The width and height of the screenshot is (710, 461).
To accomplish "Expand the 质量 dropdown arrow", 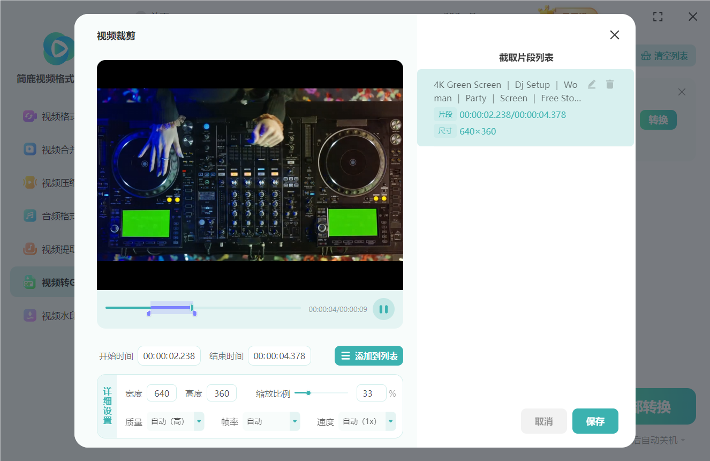I will [199, 421].
